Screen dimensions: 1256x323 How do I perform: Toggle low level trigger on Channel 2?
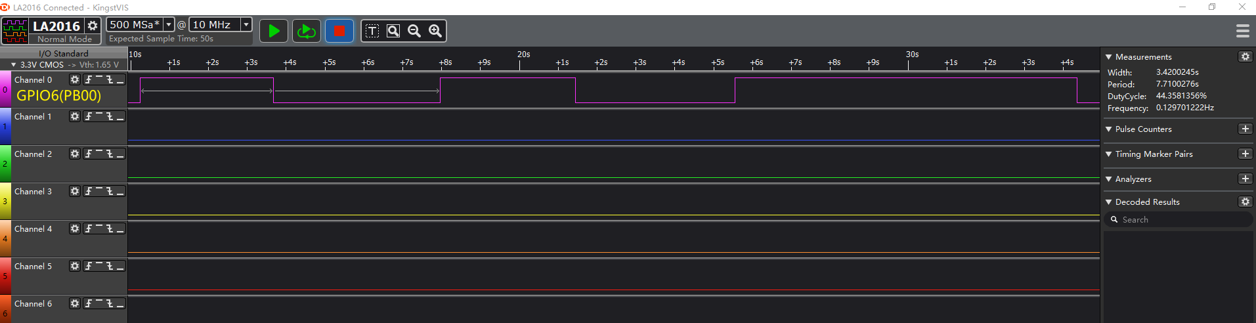point(120,154)
